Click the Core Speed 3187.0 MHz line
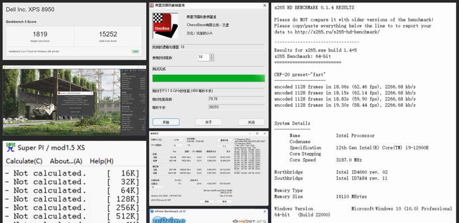 click(326, 160)
